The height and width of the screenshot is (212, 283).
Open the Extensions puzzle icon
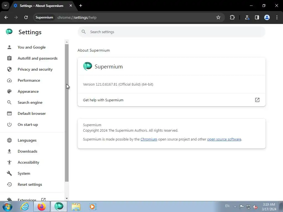pyautogui.click(x=232, y=17)
